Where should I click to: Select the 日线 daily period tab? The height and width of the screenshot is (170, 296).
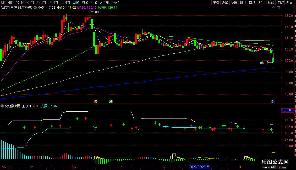[76, 2]
